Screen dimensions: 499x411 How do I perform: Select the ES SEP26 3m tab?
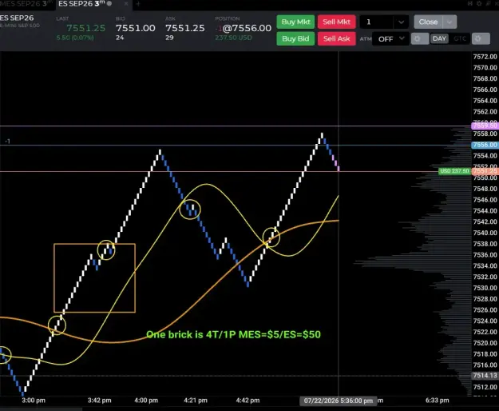coord(81,4)
